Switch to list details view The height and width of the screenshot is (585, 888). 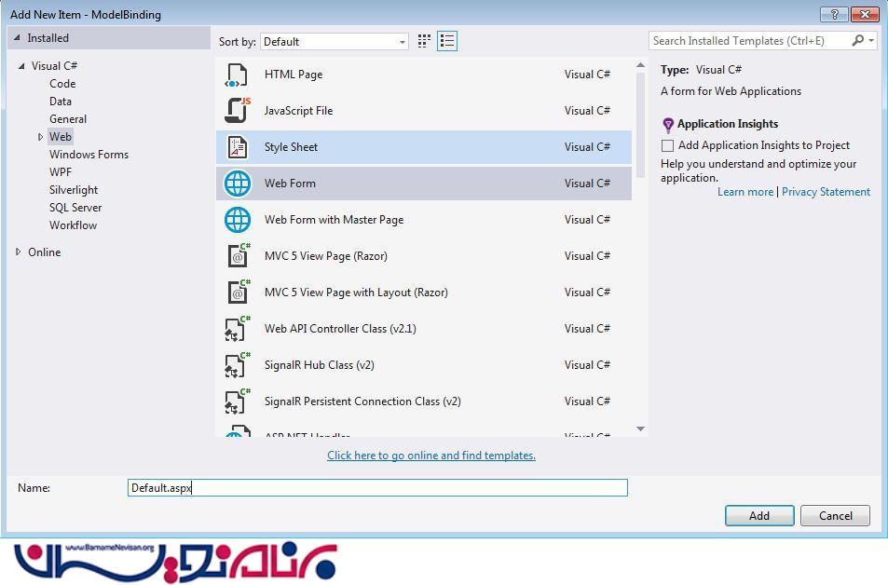[x=447, y=41]
